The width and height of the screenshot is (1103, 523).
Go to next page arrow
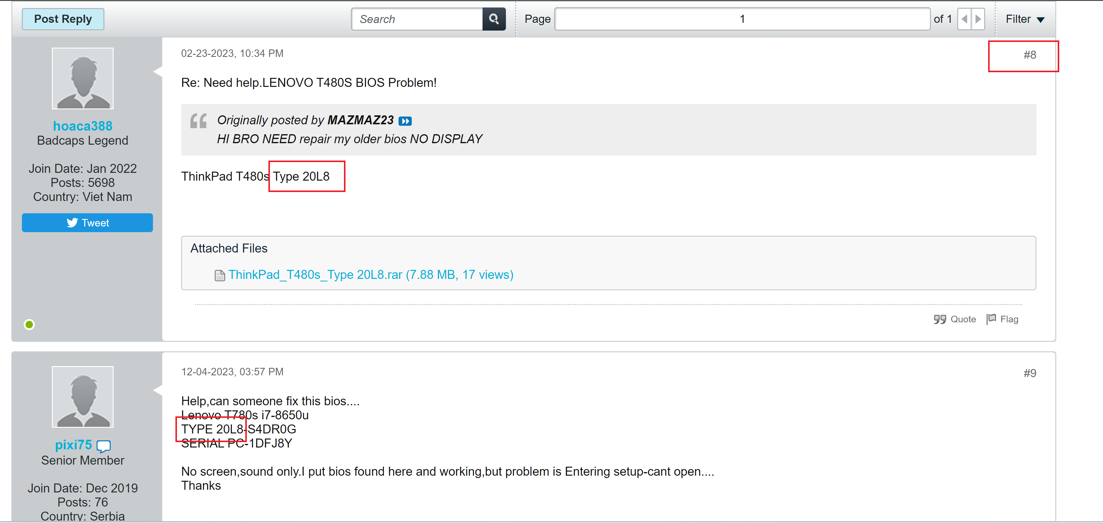coord(978,19)
